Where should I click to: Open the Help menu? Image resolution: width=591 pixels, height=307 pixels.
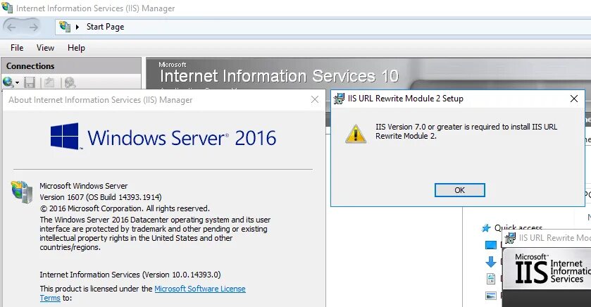(x=76, y=48)
